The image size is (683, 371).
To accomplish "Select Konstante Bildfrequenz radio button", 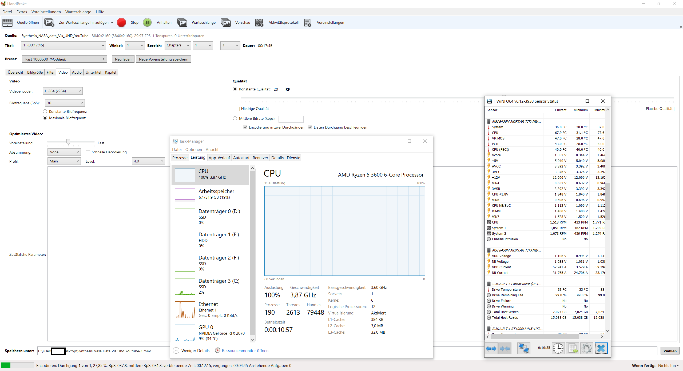I will 45,111.
